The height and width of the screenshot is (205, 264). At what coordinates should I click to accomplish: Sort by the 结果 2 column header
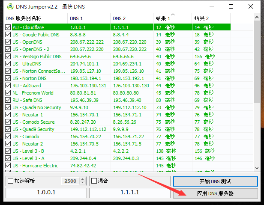(211, 18)
